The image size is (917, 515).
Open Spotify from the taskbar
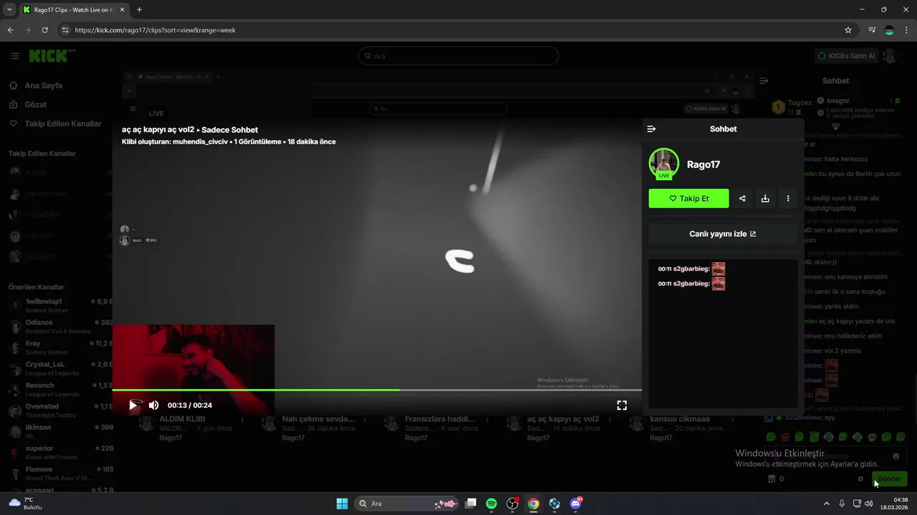[x=491, y=504]
